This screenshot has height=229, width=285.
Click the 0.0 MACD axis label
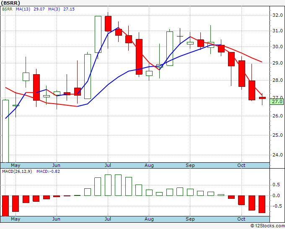[276, 196]
